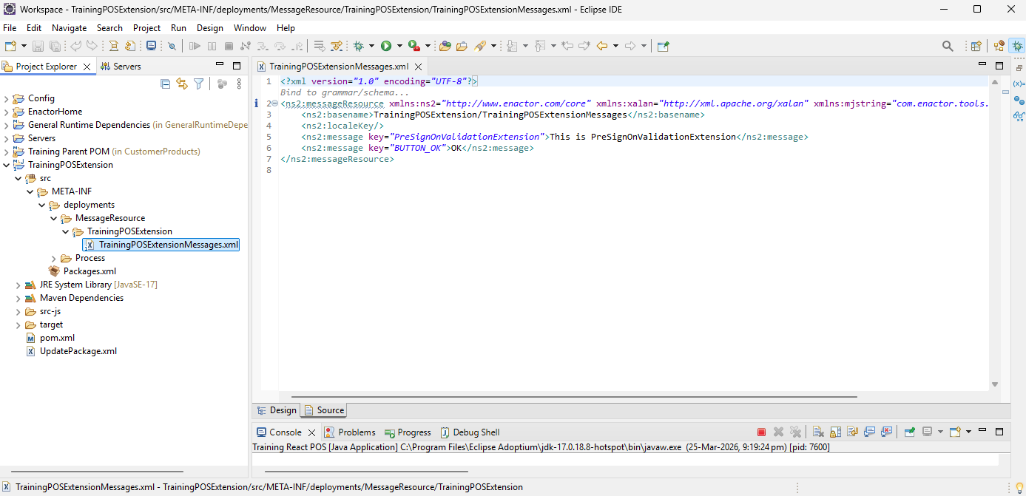The width and height of the screenshot is (1026, 496).
Task: Collapse all items in Project Explorer
Action: pos(165,84)
